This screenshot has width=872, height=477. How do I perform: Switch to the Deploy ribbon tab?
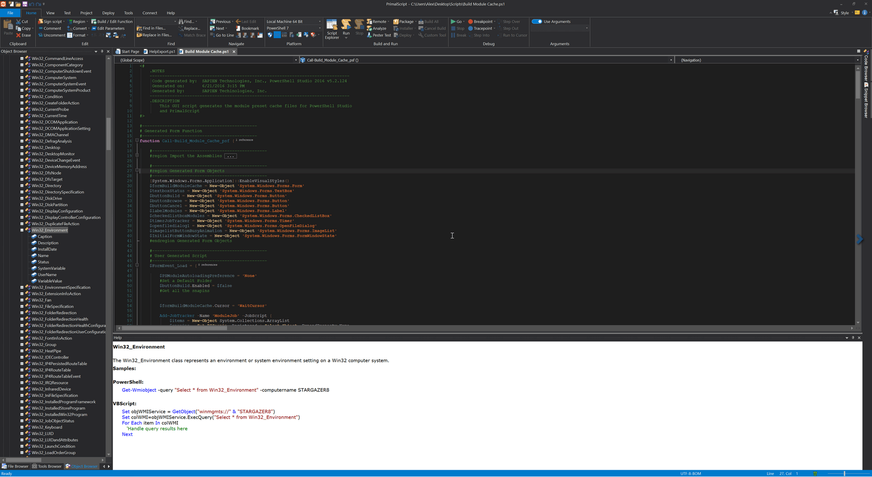(x=108, y=13)
